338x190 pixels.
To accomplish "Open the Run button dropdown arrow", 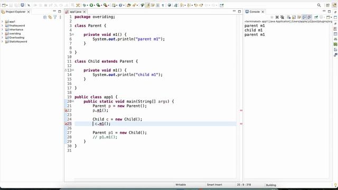I will (95, 5).
